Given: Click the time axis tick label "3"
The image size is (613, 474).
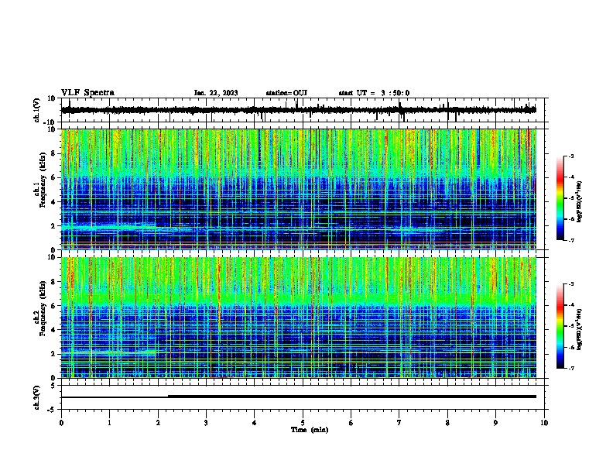Looking at the screenshot, I should [206, 423].
